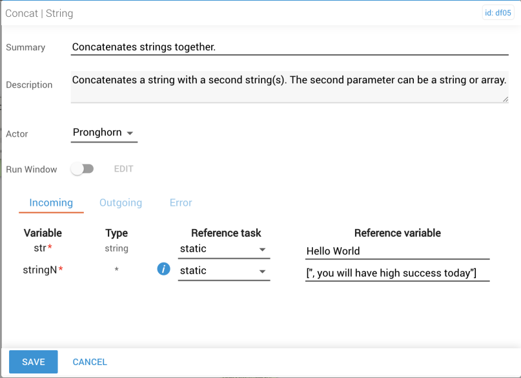Switch to the Error tab
This screenshot has width=521, height=378.
(181, 203)
